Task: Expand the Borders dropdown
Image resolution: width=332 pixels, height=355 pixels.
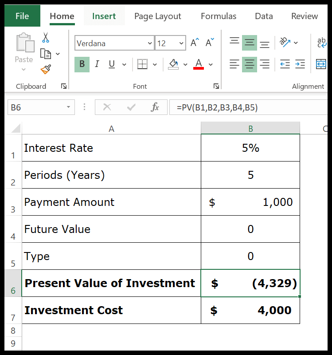Action: coord(155,64)
